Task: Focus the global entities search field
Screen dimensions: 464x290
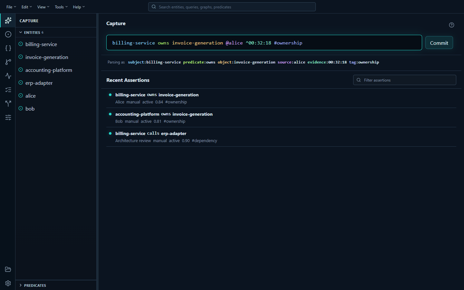Action: pos(232,7)
